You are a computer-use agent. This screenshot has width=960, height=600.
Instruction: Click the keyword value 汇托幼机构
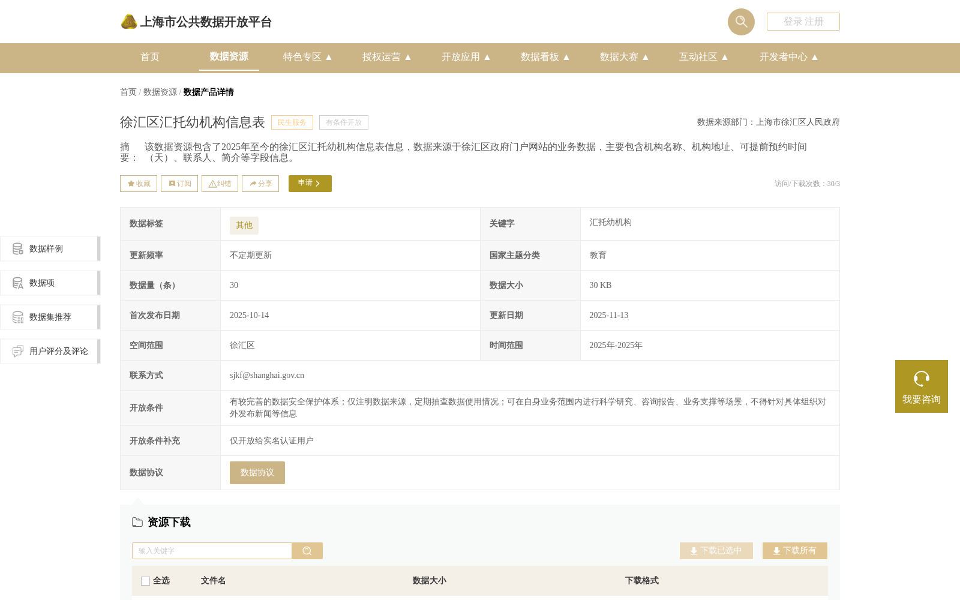tap(611, 223)
